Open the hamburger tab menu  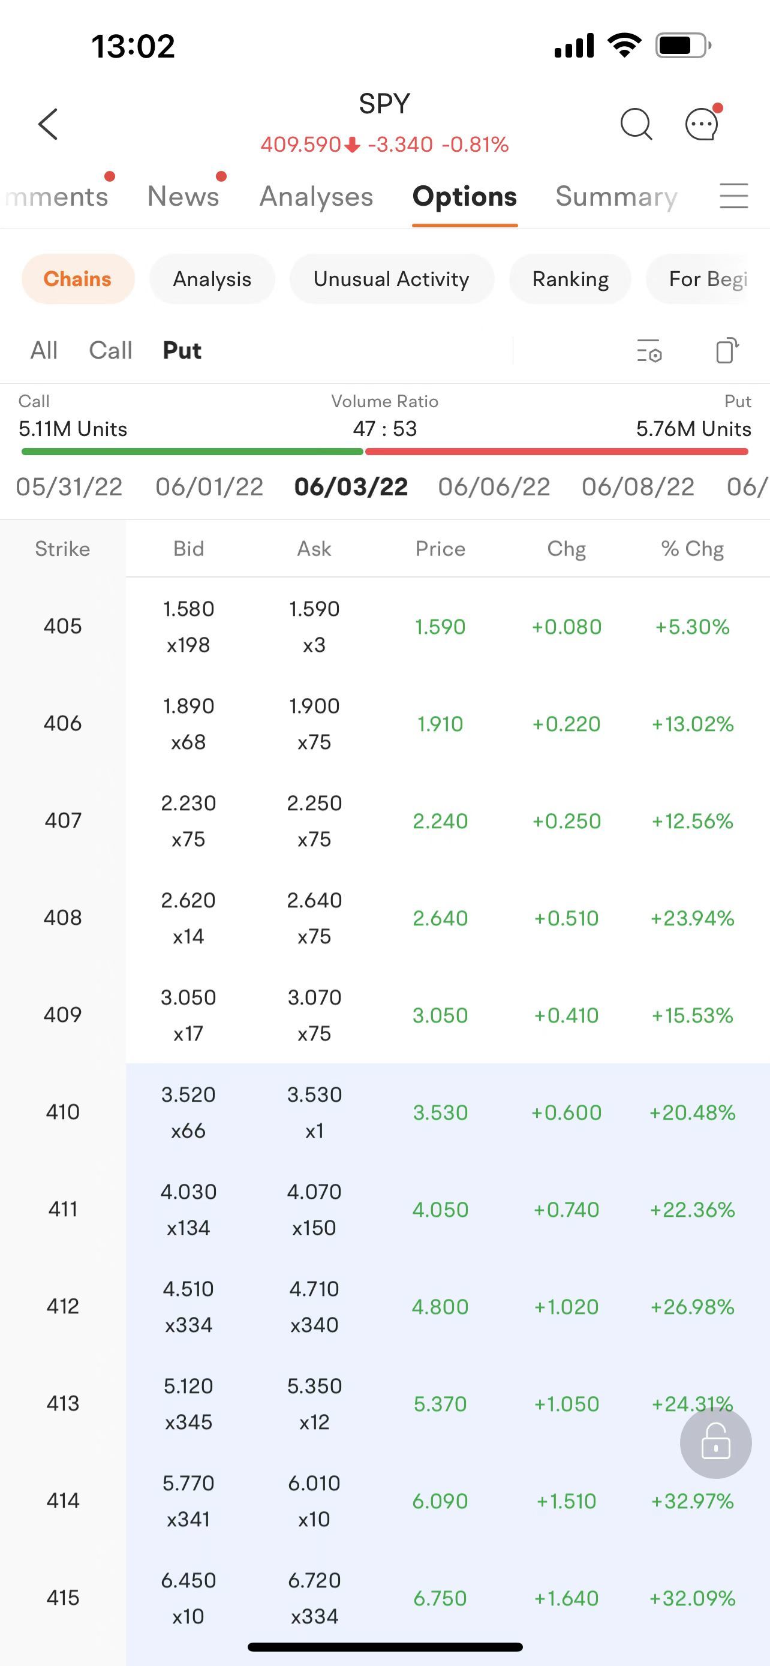click(734, 196)
